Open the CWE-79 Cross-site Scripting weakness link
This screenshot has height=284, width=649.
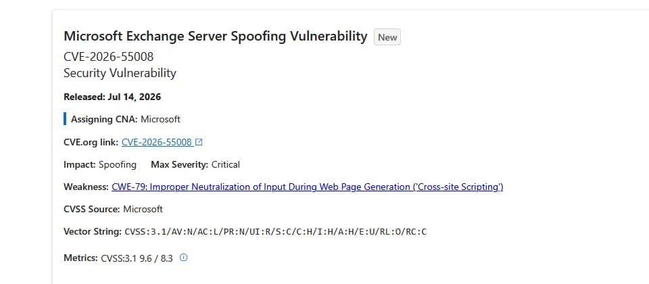[x=308, y=187]
